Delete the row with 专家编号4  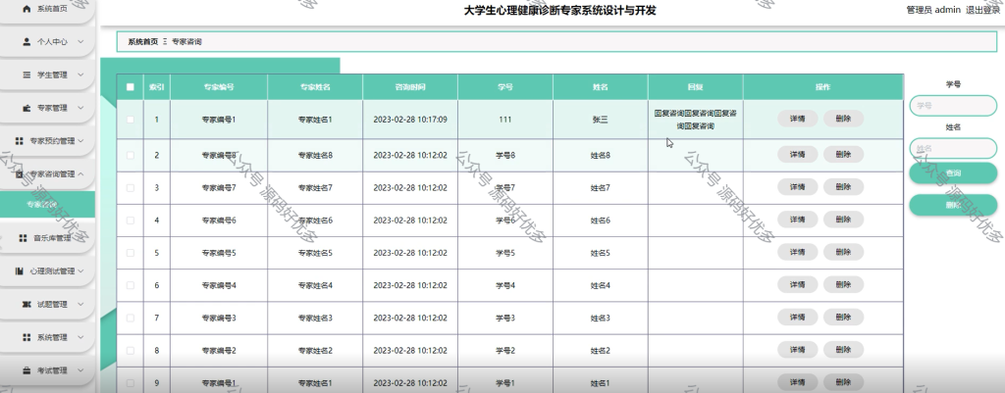843,285
